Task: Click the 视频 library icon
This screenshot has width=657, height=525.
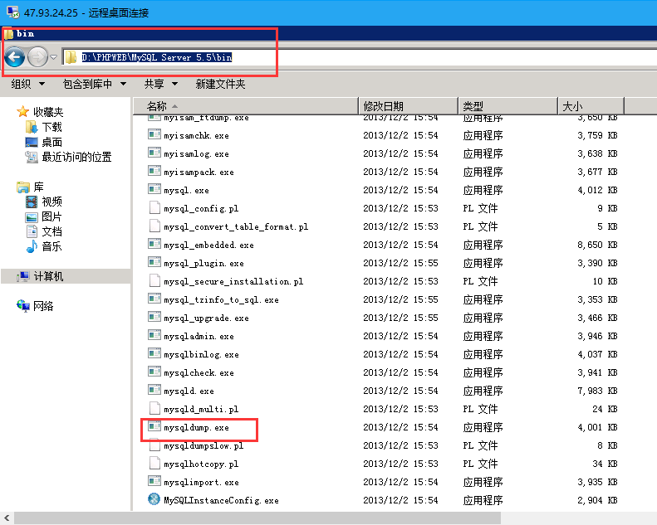Action: 32,202
